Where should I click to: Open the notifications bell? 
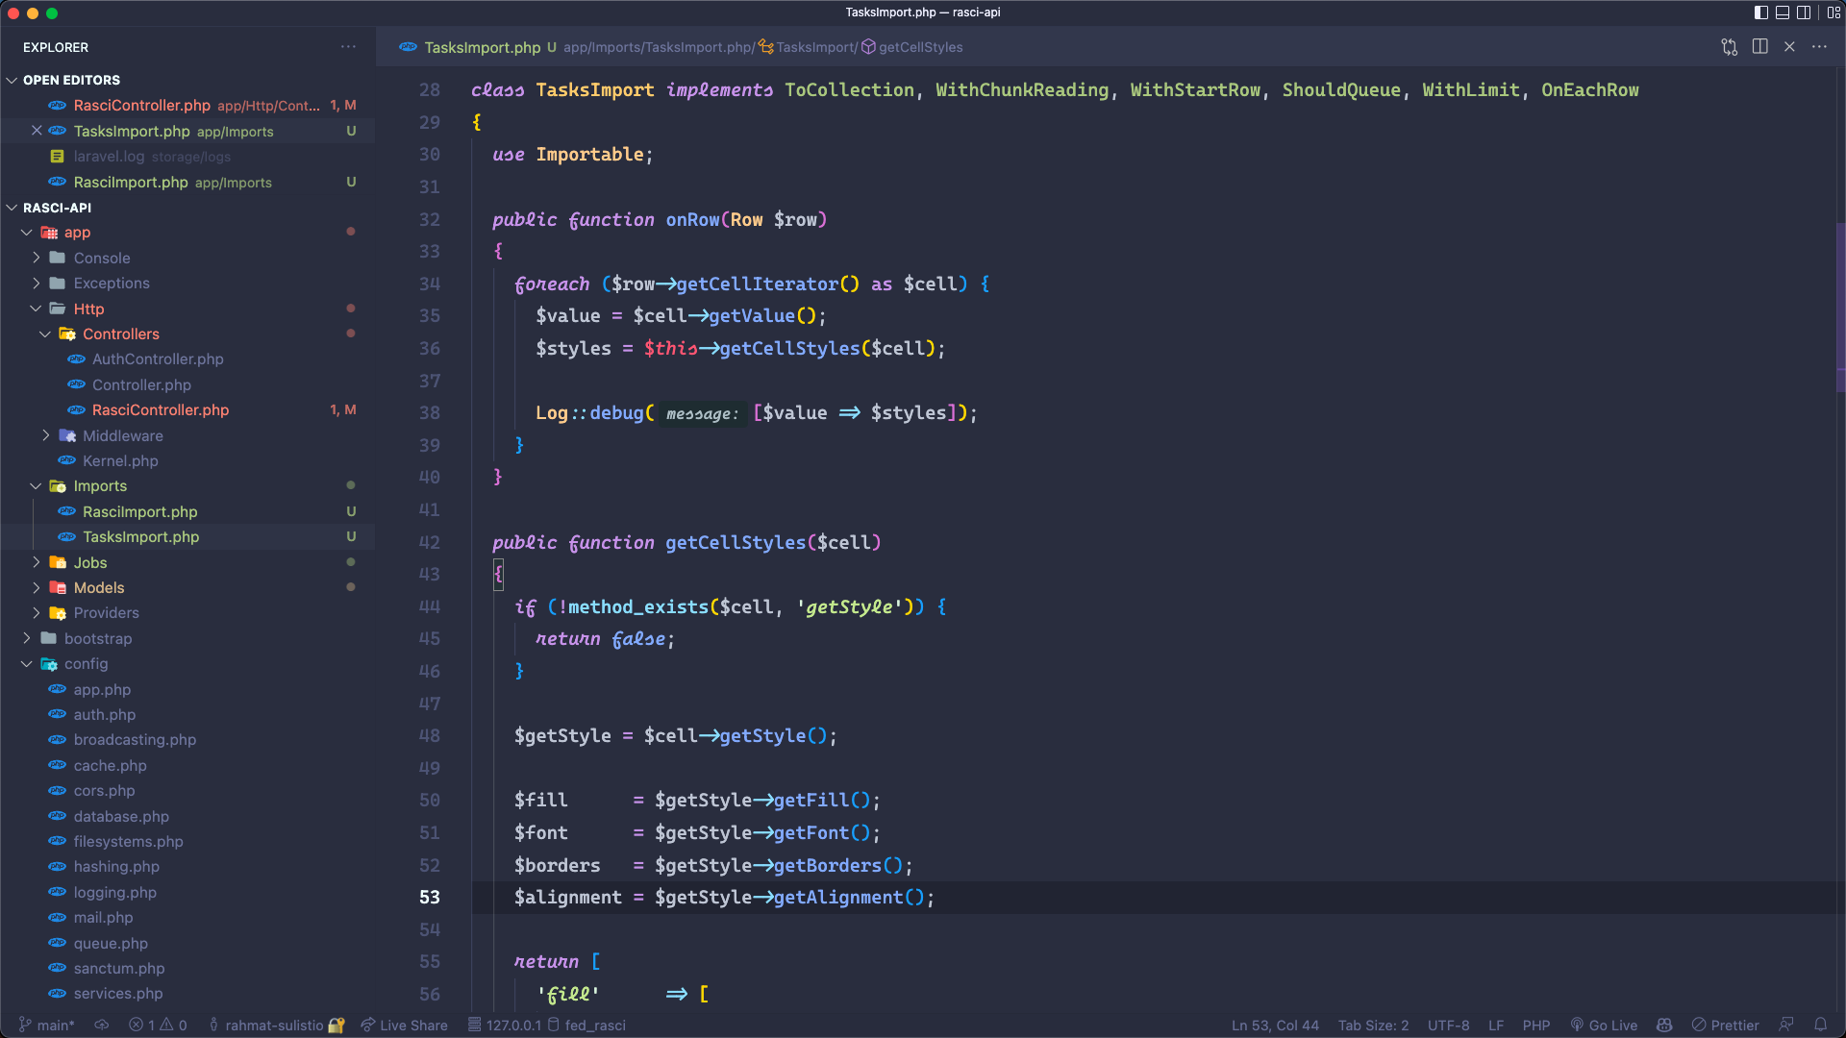[1822, 1026]
